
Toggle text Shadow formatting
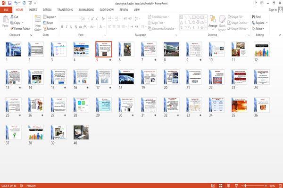click(x=76, y=27)
